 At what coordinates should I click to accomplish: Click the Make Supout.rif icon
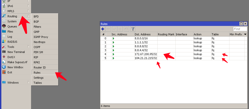[x=4, y=62]
